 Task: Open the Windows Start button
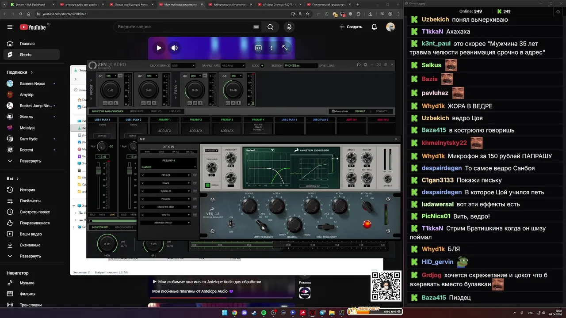click(225, 313)
